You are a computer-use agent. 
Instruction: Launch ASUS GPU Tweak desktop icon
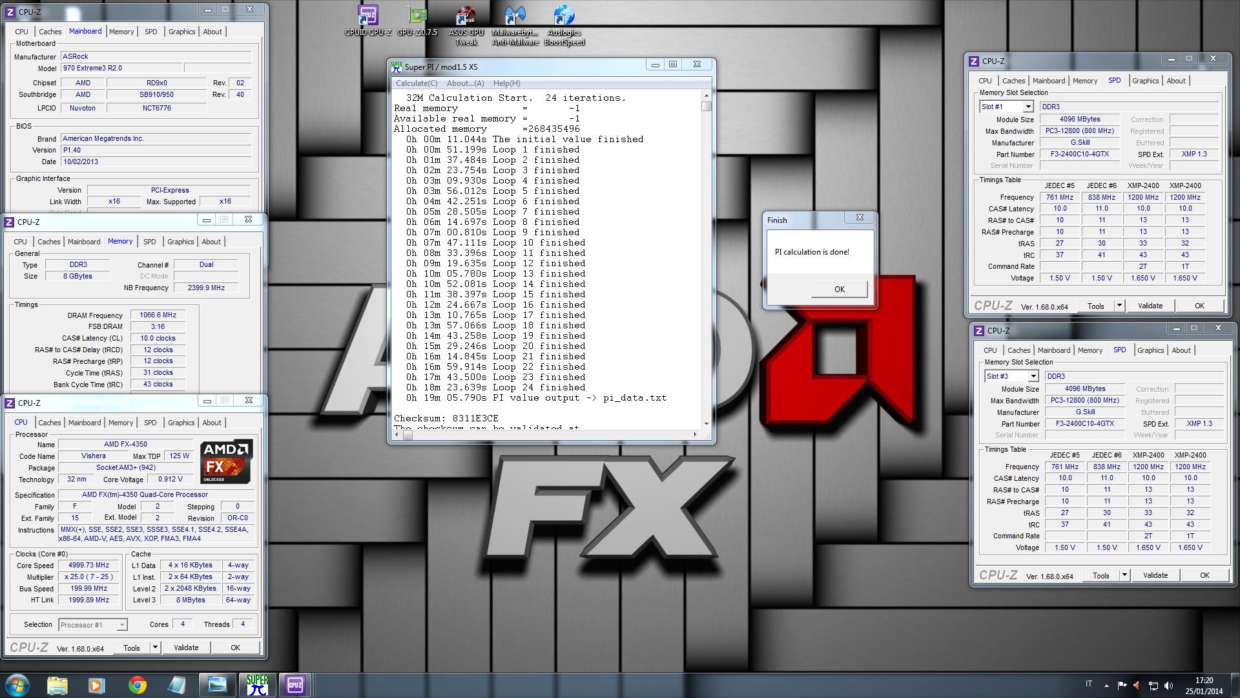coord(466,25)
